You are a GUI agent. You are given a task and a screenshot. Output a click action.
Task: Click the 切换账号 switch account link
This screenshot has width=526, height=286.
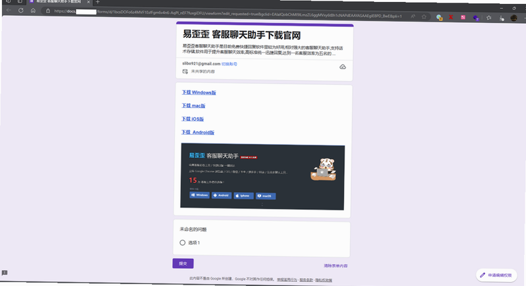tap(229, 64)
